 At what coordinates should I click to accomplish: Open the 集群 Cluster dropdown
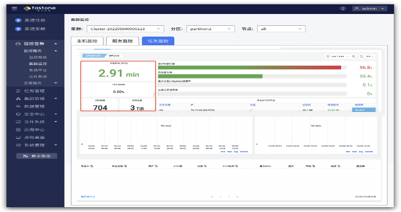[125, 29]
